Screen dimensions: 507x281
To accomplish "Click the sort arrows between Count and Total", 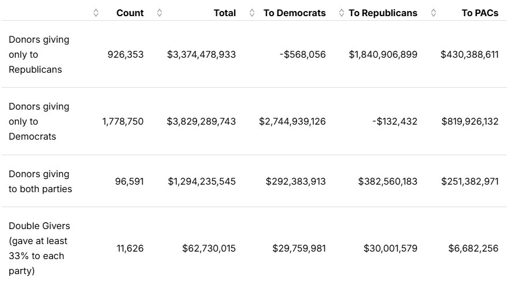I will tap(160, 13).
